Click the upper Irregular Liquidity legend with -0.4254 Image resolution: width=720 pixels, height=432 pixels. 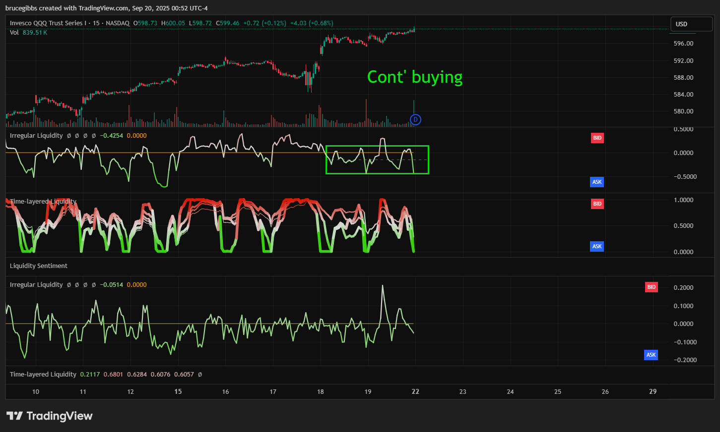pos(78,135)
